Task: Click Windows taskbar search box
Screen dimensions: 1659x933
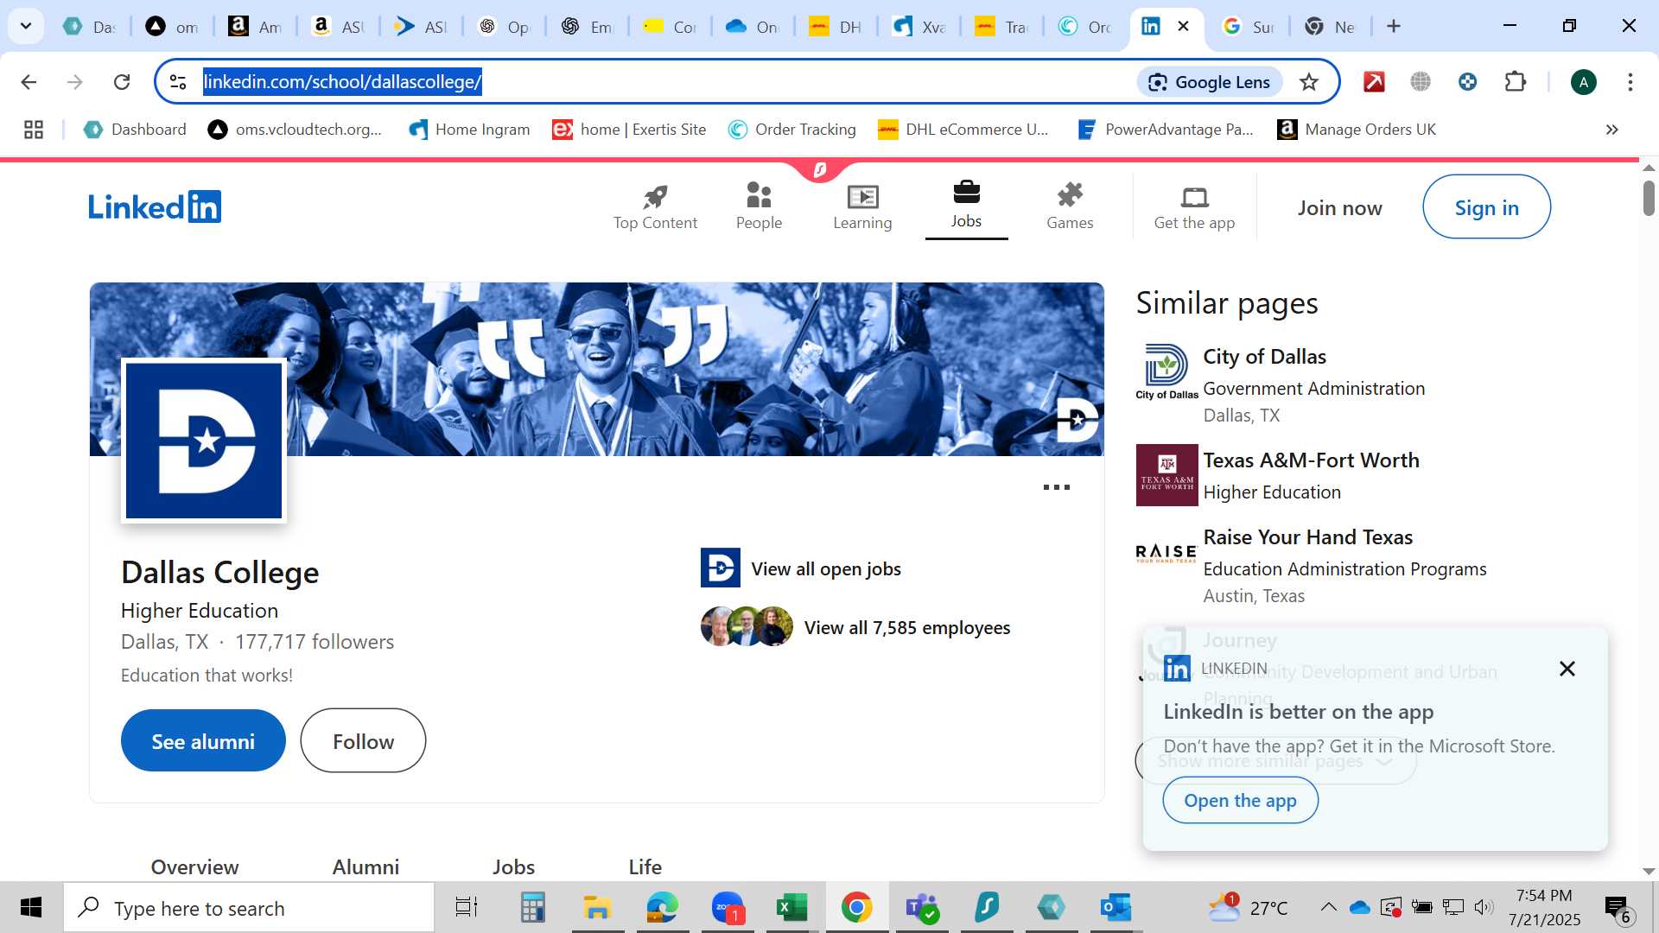Action: [x=249, y=908]
